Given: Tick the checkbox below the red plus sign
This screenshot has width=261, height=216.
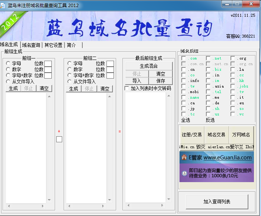Looking at the screenshot, I should (x=59, y=139).
